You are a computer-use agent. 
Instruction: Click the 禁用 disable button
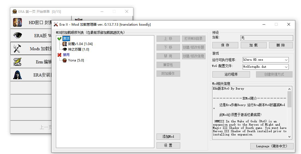coord(168,56)
